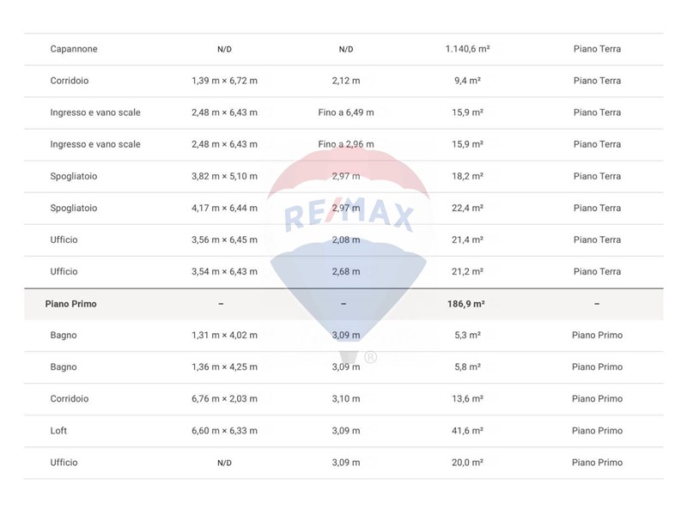Select the Loft row label

[x=58, y=431]
